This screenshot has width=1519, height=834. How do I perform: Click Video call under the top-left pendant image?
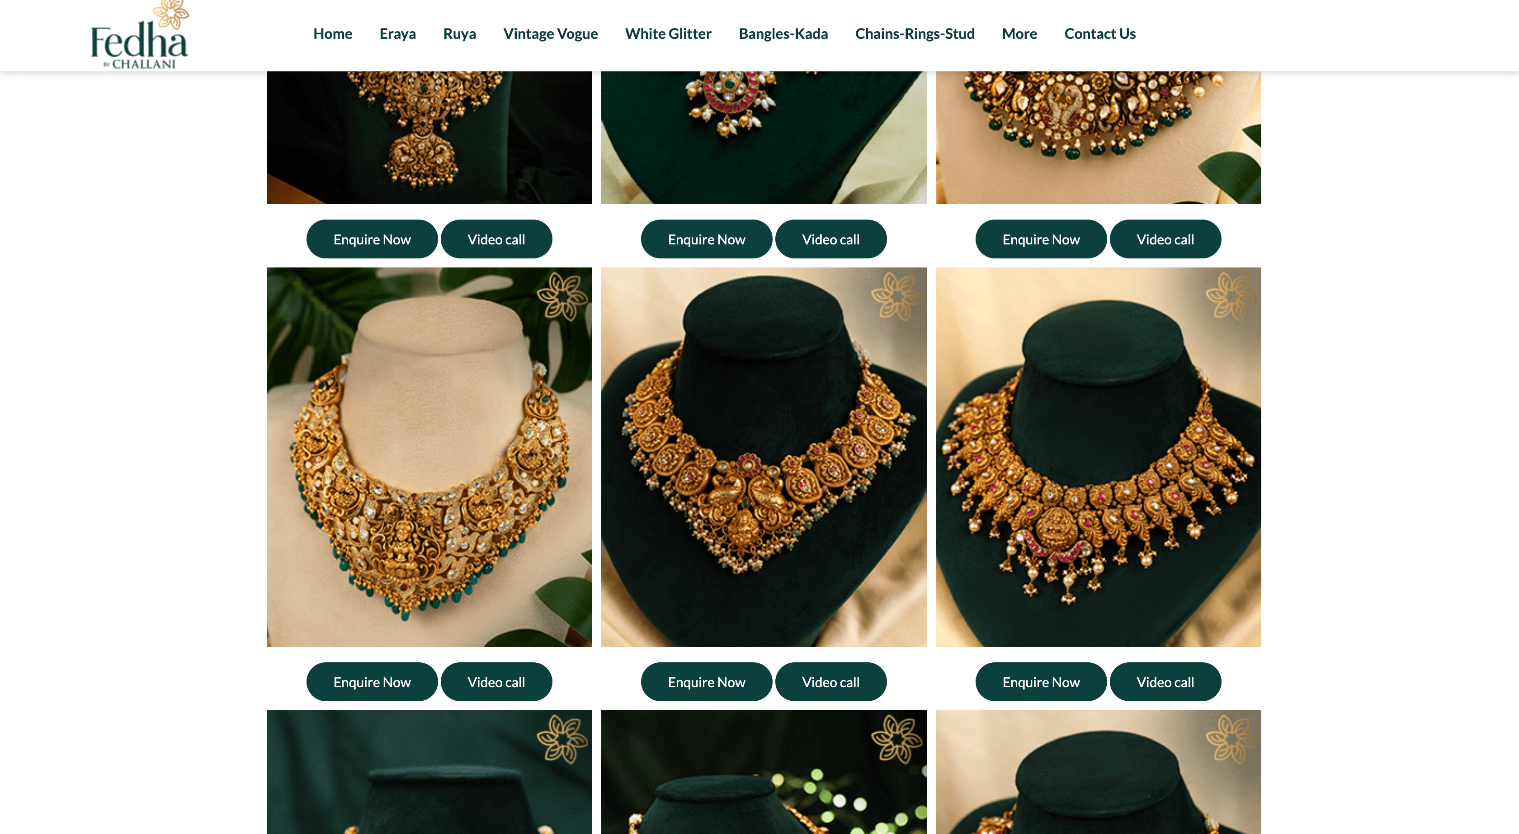tap(496, 239)
